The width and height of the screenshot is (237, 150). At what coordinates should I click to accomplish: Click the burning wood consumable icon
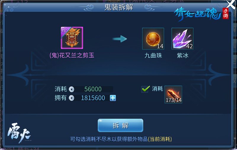tap(173, 94)
